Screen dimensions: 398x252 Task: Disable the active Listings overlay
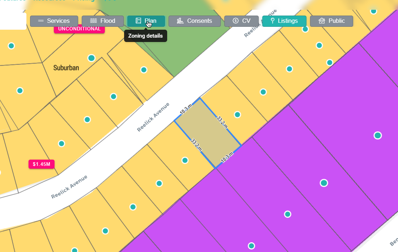[x=284, y=21]
